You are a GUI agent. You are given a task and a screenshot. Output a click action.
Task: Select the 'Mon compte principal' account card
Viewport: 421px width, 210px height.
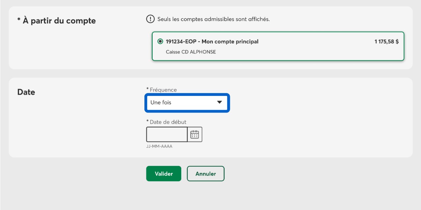click(x=278, y=46)
